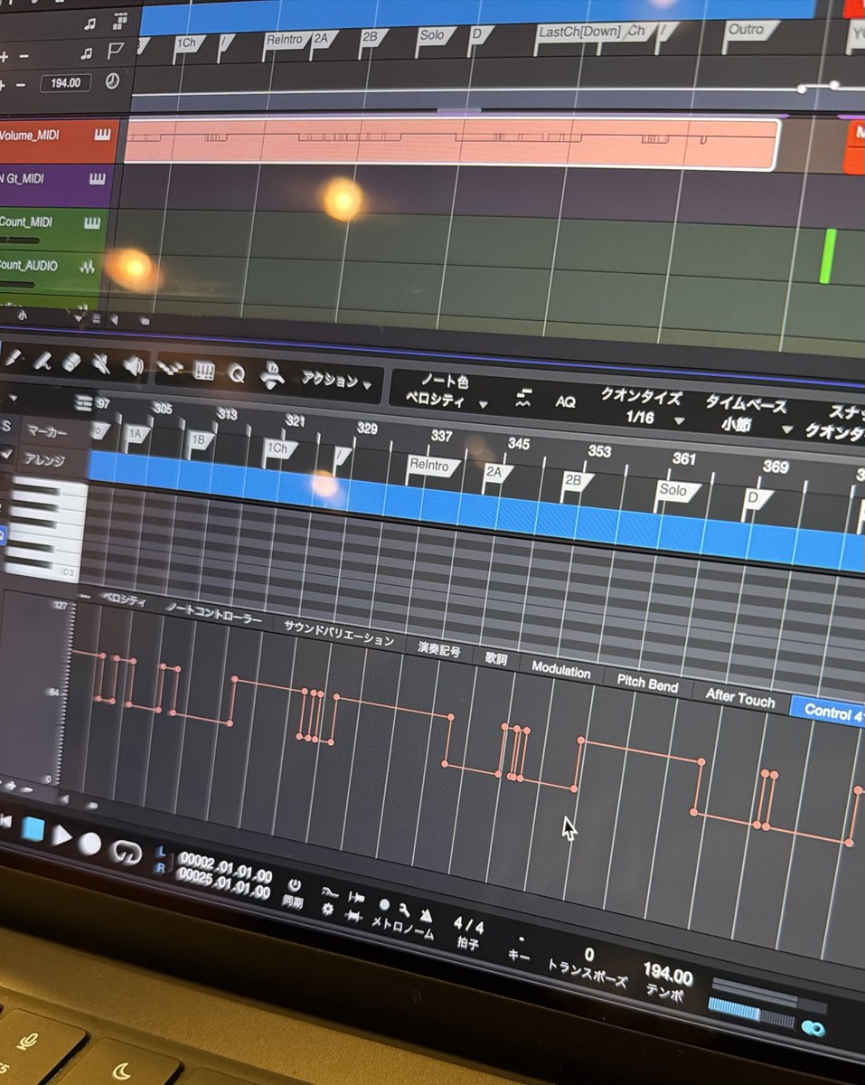865x1085 pixels.
Task: Click keyboard icon on Volume_MIDI track
Action: coord(101,136)
